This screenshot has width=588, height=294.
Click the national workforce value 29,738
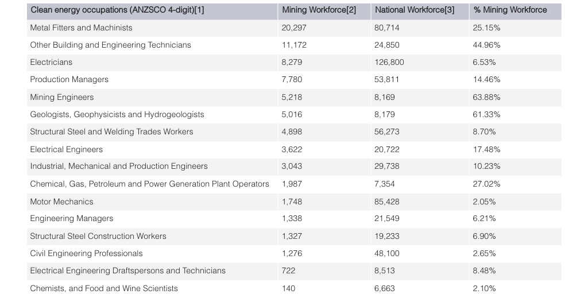coord(386,166)
